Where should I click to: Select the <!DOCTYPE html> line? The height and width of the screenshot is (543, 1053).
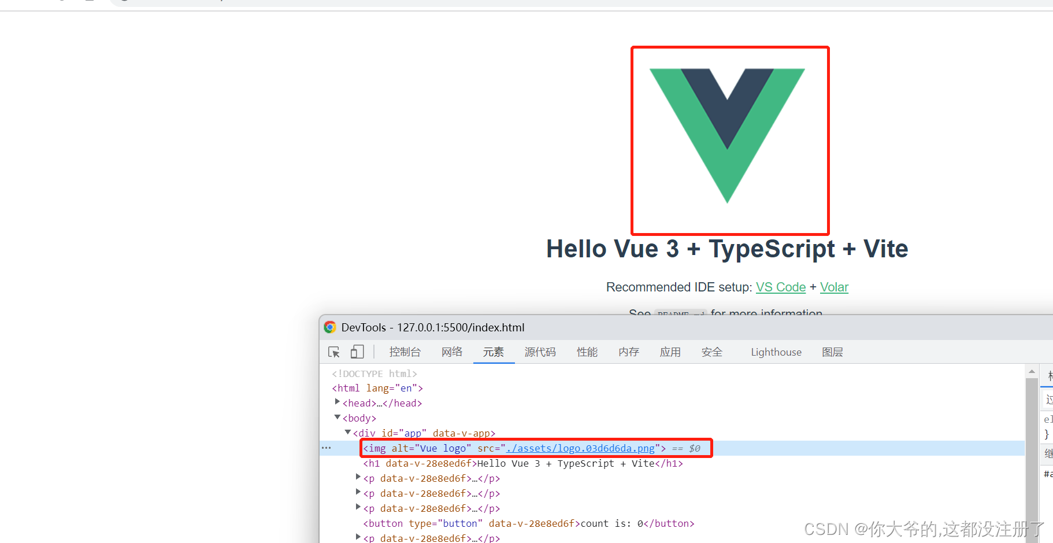(x=375, y=374)
